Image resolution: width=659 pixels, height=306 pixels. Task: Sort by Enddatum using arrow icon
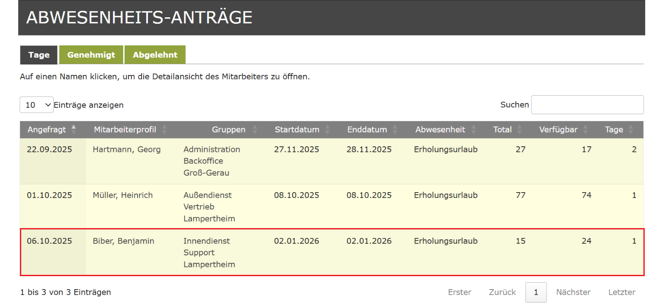point(395,129)
